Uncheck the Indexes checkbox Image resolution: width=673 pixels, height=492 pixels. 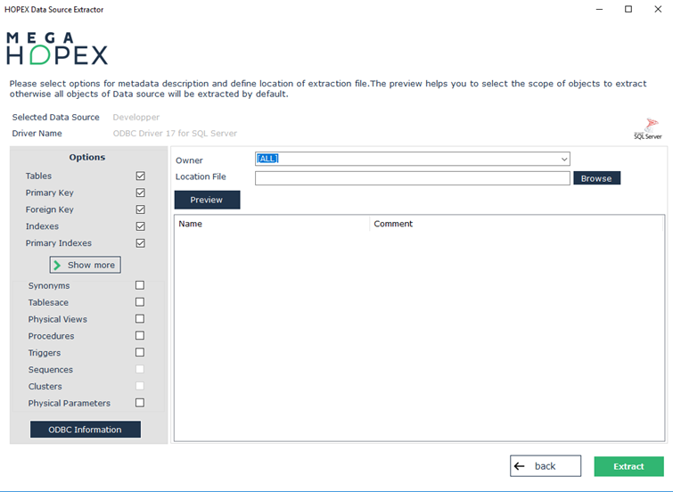coord(140,226)
